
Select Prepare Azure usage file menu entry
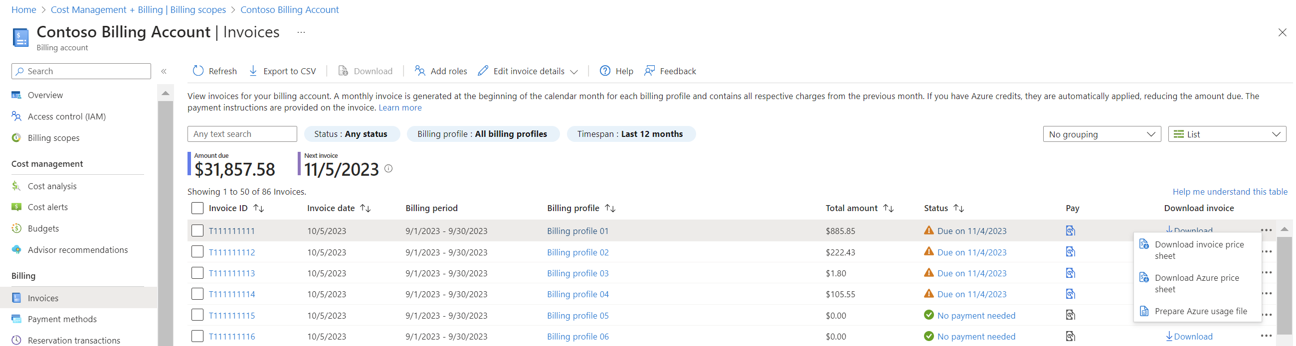pyautogui.click(x=1197, y=311)
